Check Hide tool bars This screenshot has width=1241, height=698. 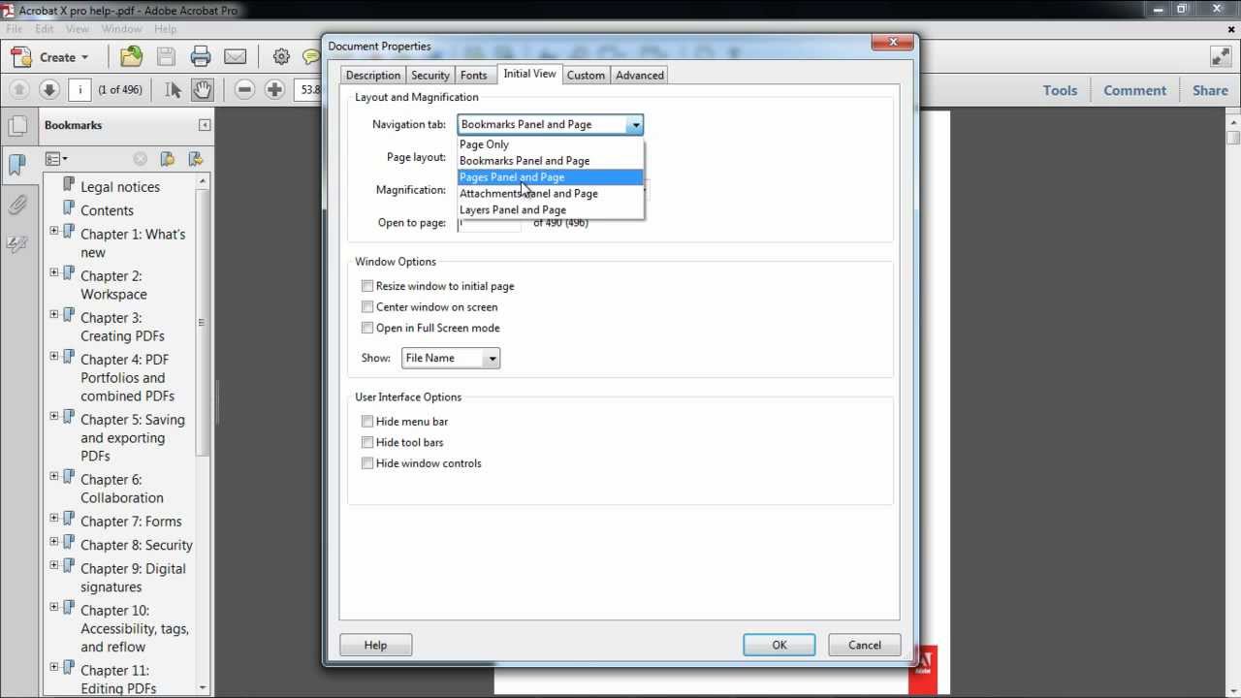[x=367, y=442]
